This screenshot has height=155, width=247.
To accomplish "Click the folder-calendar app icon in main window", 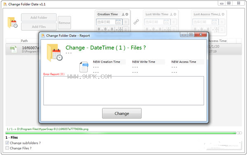I will [x=12, y=22].
